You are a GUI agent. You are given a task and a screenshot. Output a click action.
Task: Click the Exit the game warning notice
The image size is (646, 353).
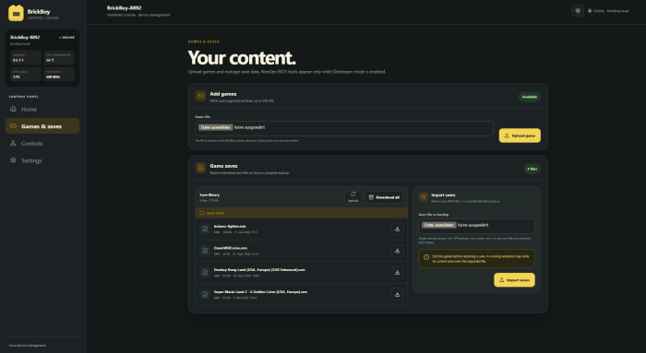(477, 259)
